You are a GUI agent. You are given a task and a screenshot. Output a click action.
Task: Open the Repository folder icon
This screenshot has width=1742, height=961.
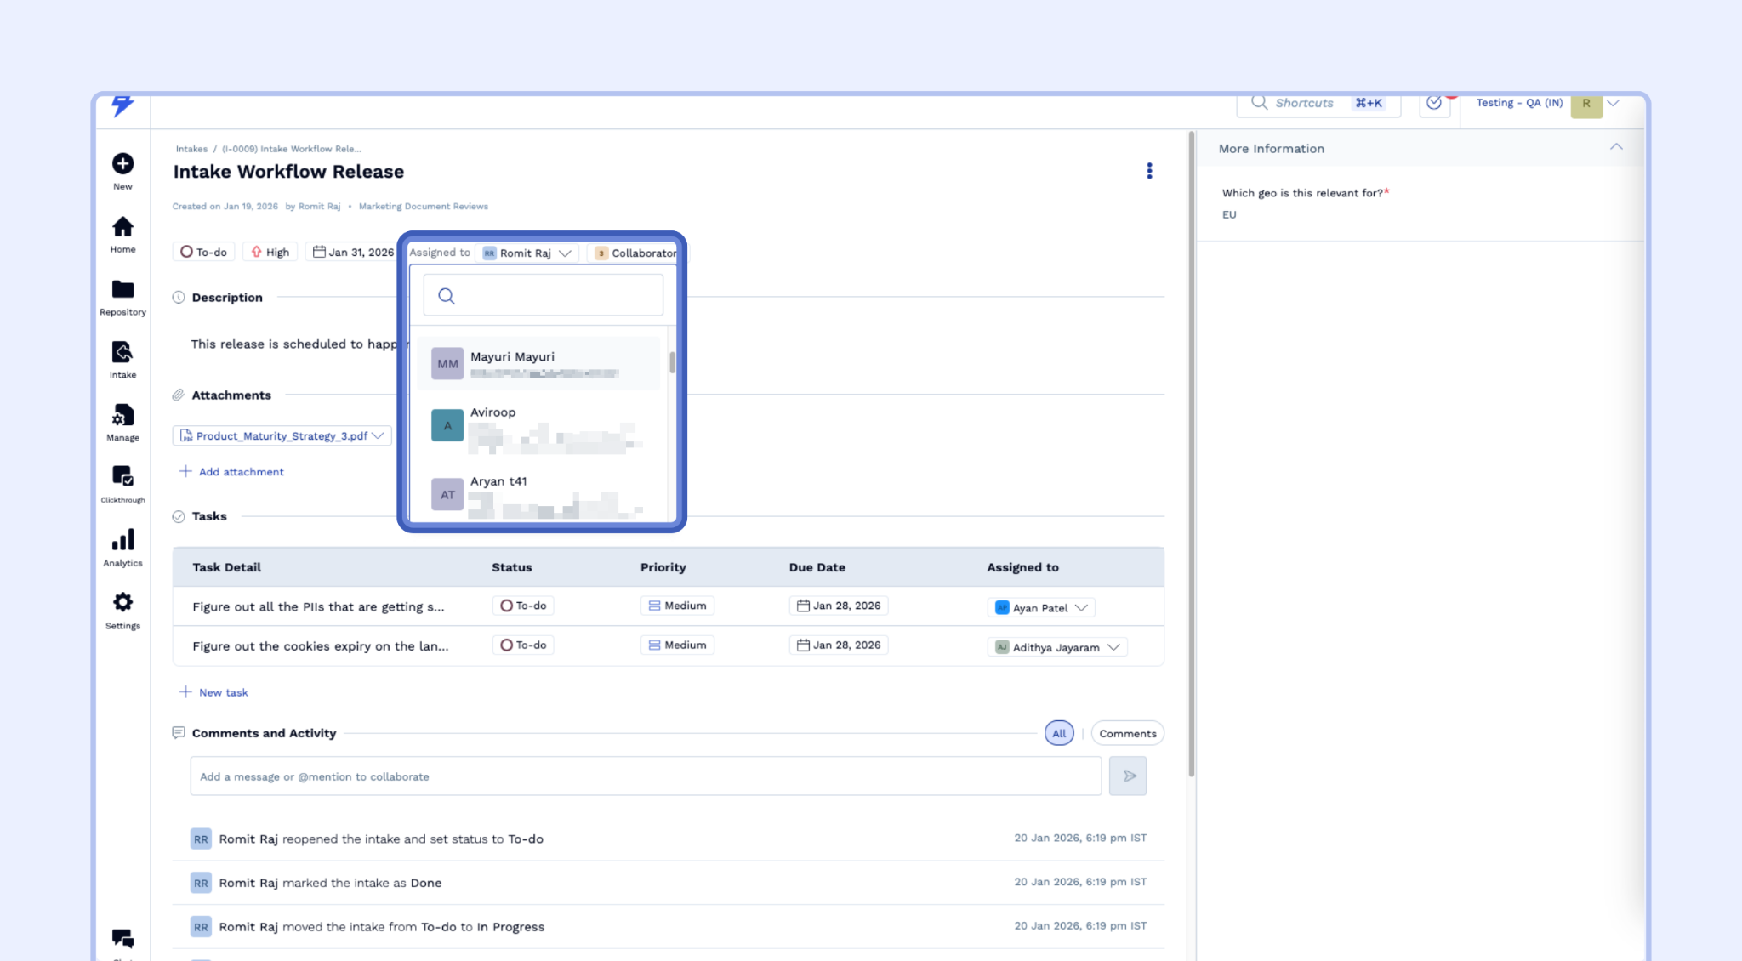click(122, 290)
